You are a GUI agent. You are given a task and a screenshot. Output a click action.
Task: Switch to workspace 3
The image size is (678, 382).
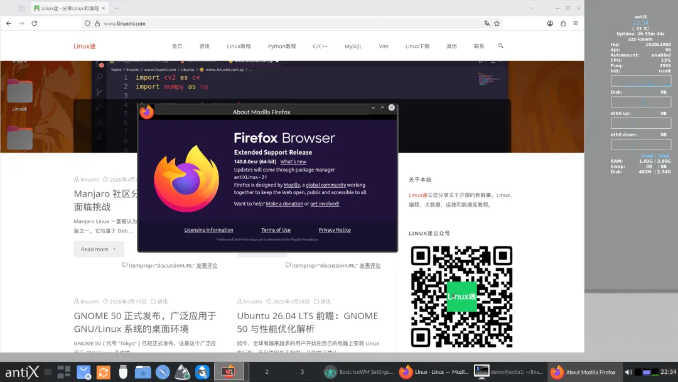pyautogui.click(x=302, y=372)
